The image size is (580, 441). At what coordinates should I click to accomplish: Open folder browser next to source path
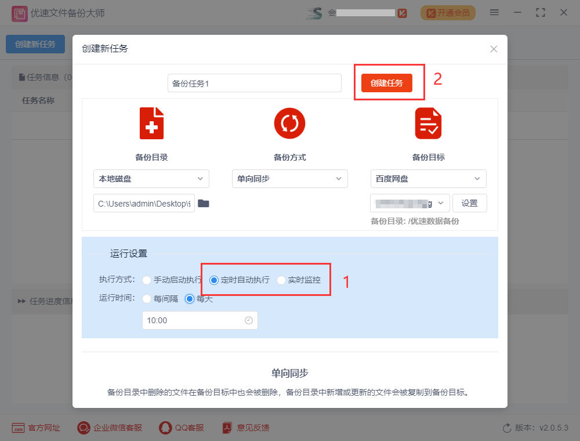203,203
